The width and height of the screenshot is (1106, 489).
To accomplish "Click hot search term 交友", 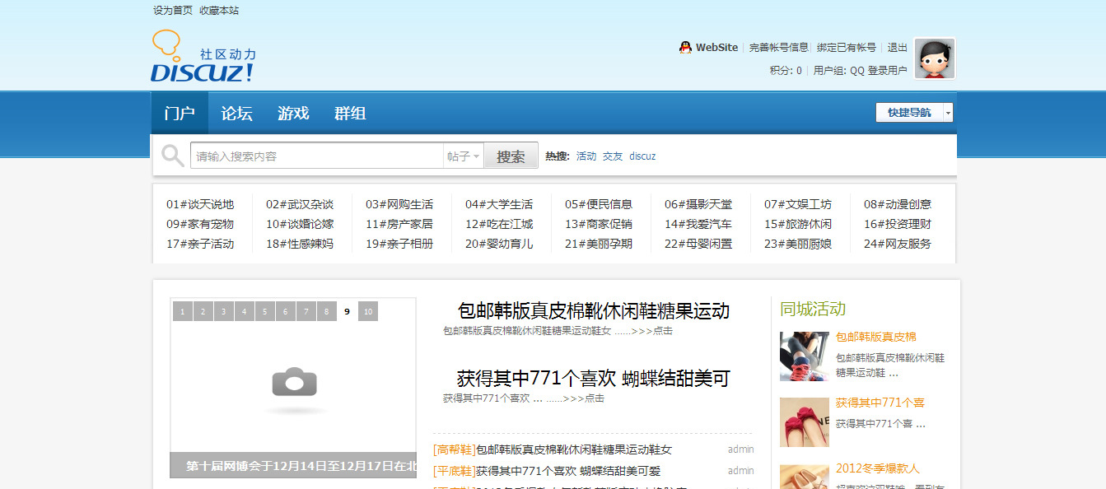I will pos(613,156).
